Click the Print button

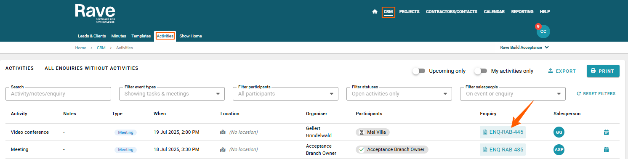click(603, 71)
